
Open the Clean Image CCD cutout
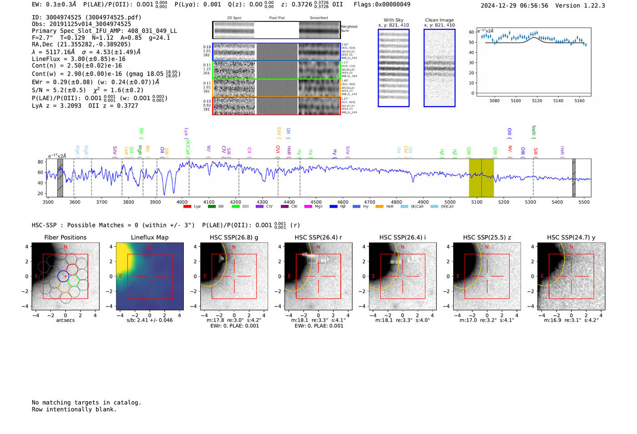[x=440, y=68]
